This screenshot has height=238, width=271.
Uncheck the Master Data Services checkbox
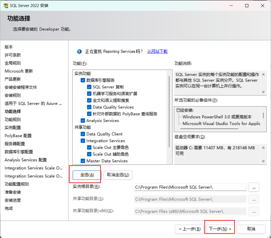(x=83, y=161)
